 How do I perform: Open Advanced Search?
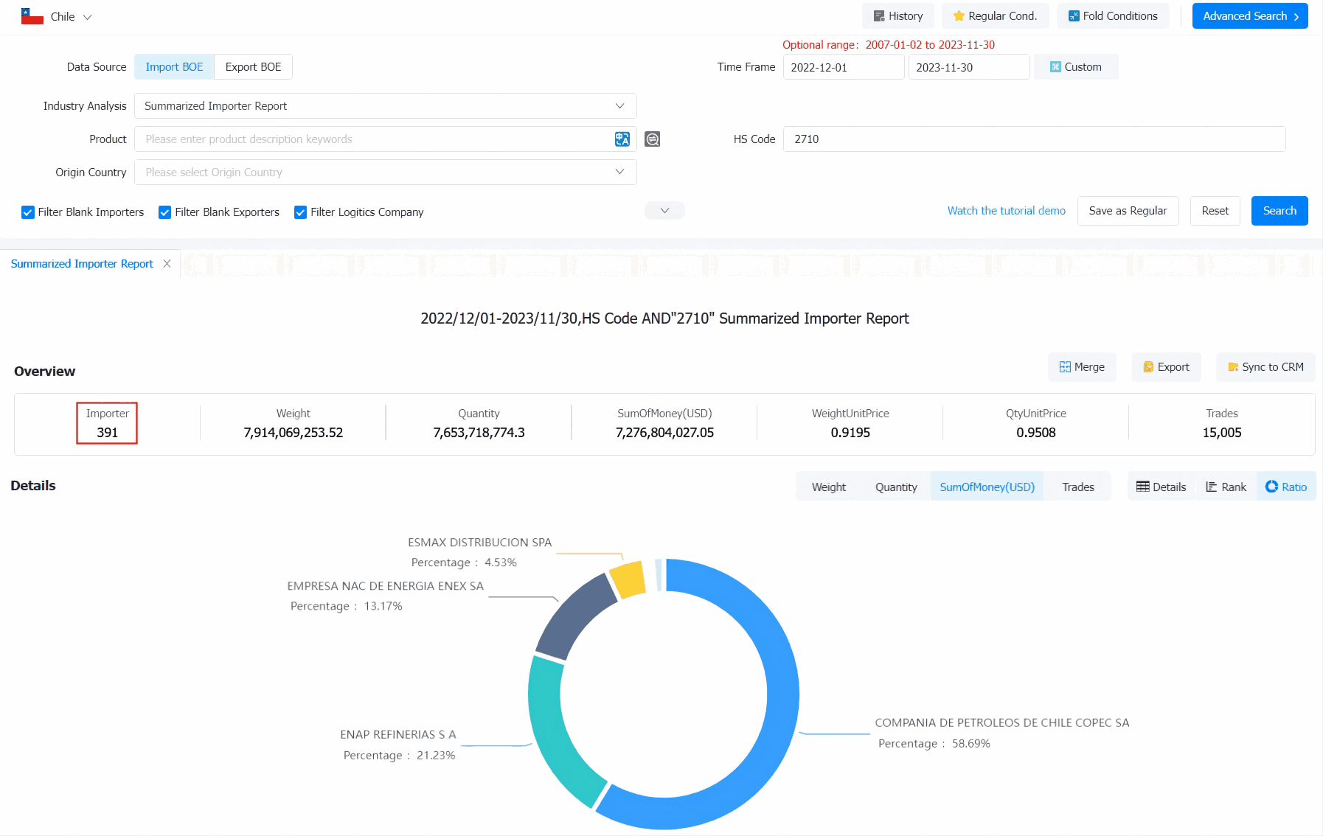[x=1250, y=16]
